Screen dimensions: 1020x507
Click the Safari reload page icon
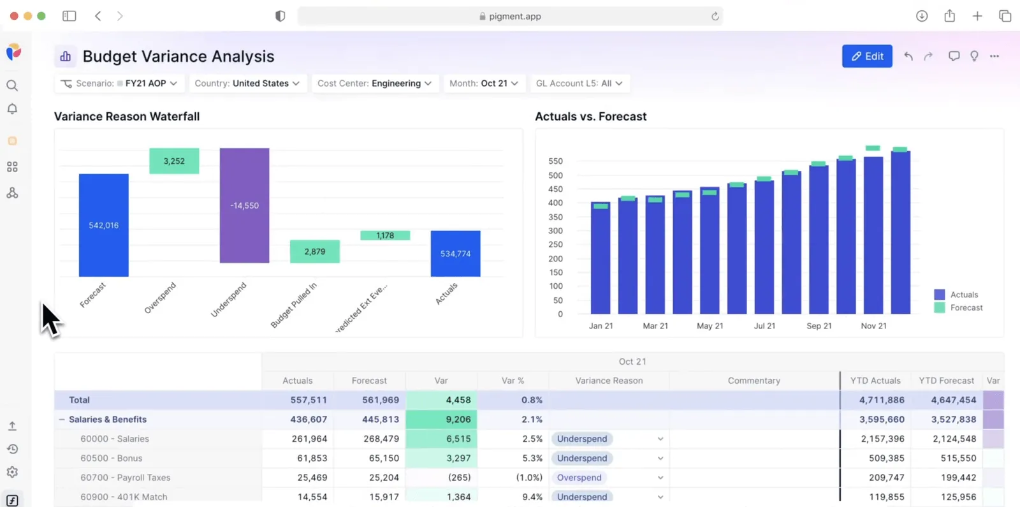pos(715,17)
